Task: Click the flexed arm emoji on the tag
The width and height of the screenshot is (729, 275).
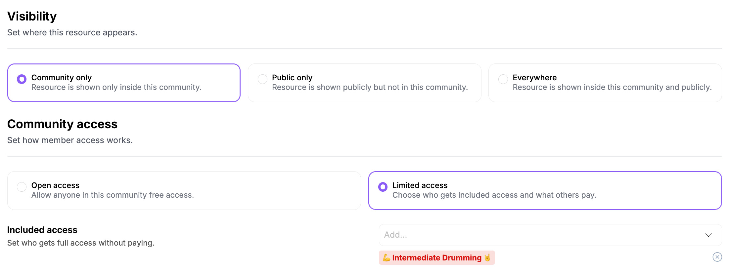Action: [387, 258]
